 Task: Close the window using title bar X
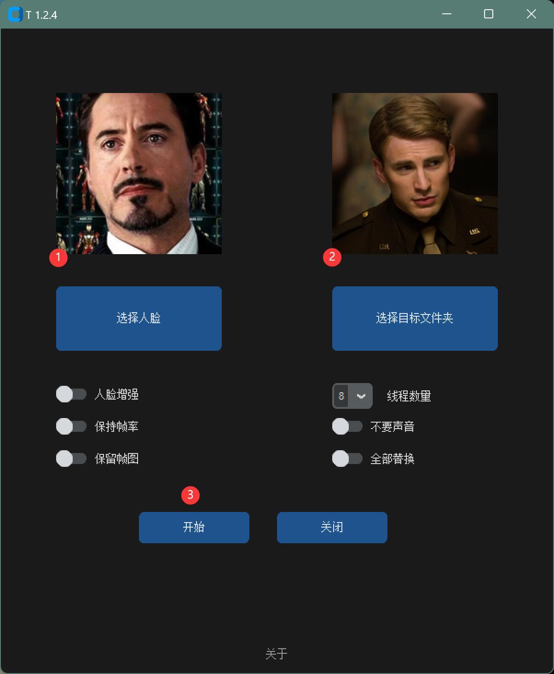click(531, 14)
